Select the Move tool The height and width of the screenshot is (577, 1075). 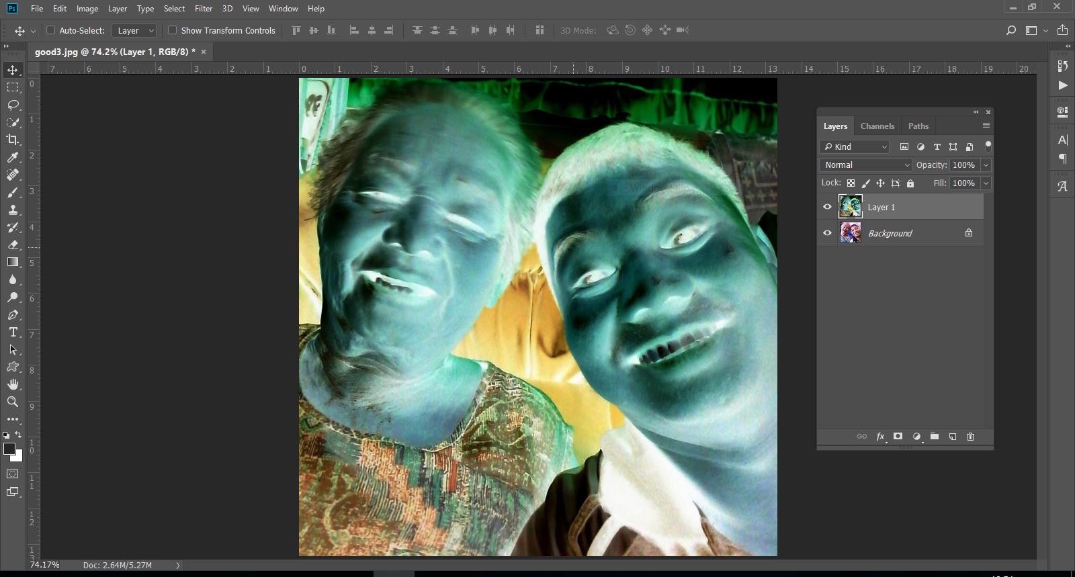click(13, 70)
